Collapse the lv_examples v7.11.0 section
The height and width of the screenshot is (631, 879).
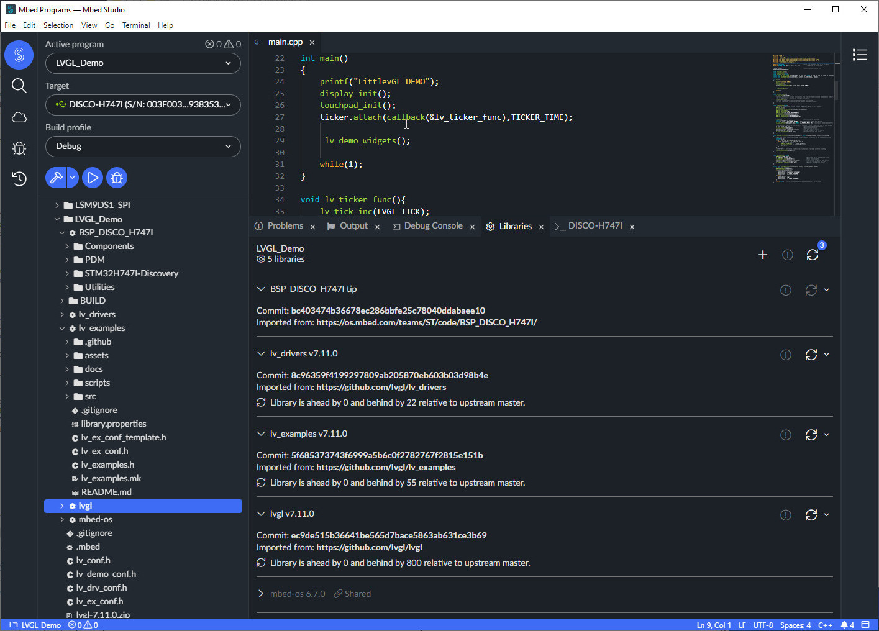261,434
